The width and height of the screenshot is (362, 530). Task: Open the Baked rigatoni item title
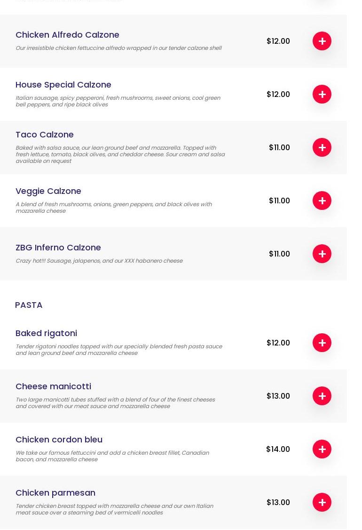click(x=46, y=333)
